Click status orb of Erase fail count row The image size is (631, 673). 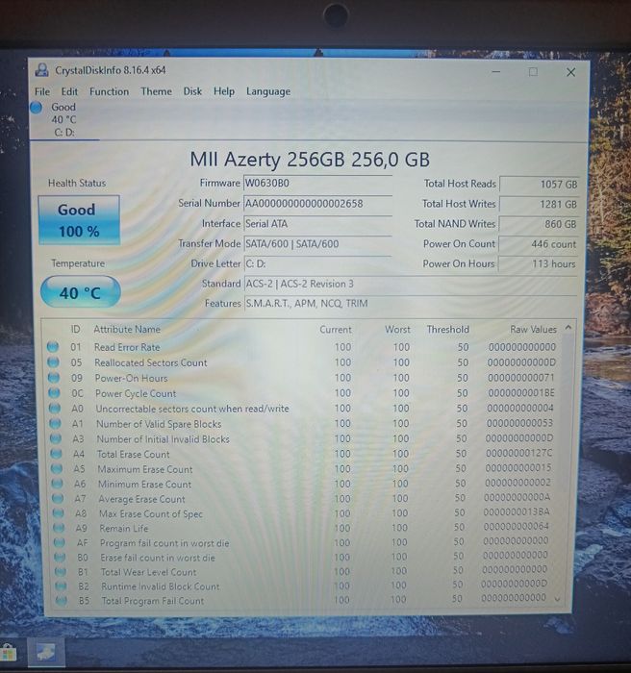(60, 557)
